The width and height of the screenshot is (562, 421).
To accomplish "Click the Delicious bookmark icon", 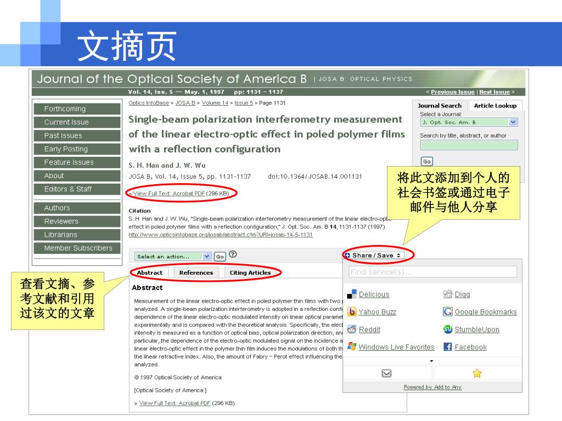I will 352,294.
